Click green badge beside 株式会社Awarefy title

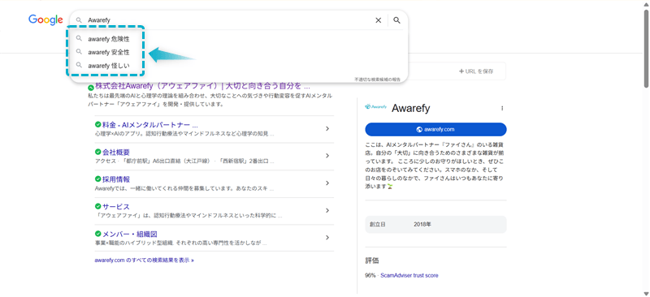[91, 88]
